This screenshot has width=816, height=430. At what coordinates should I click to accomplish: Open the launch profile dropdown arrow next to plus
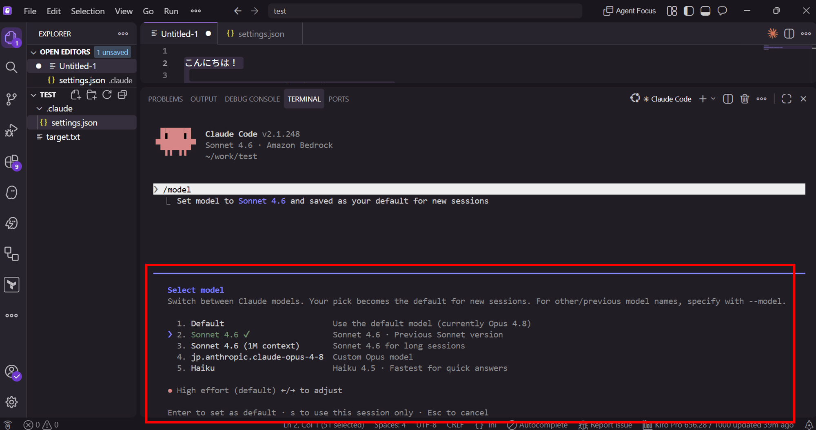click(713, 99)
